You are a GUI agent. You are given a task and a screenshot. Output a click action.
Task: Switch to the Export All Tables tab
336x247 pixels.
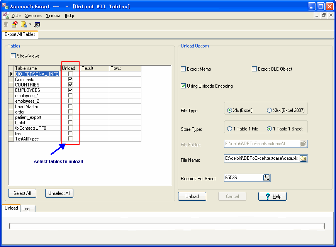20,34
